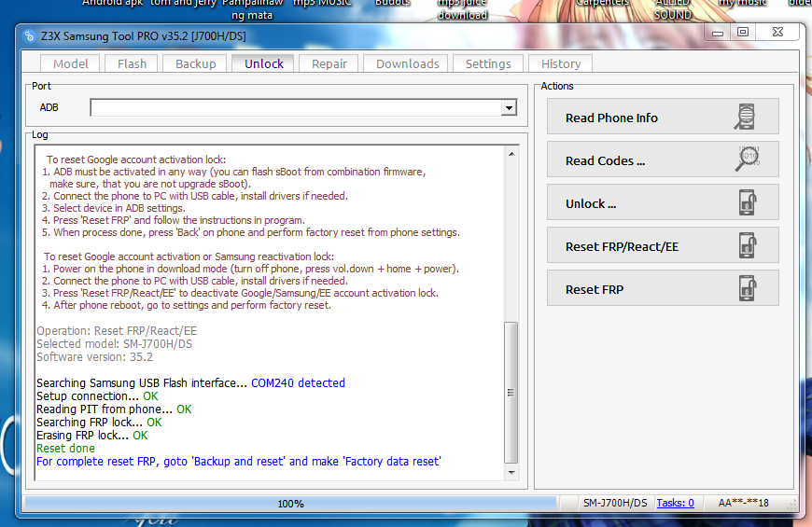
Task: Click 'To reset Google account activation lock:' heading
Action: click(136, 159)
